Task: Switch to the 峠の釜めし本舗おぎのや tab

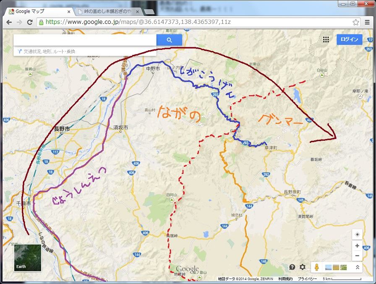Action: click(x=108, y=11)
